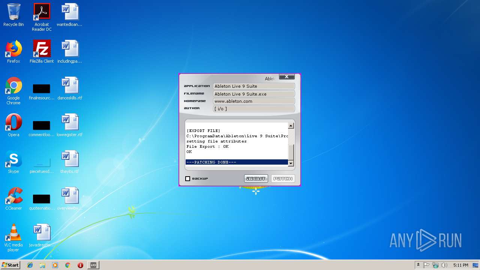Image resolution: width=480 pixels, height=270 pixels.
Task: Open the wantedloan document icon
Action: pyautogui.click(x=70, y=15)
